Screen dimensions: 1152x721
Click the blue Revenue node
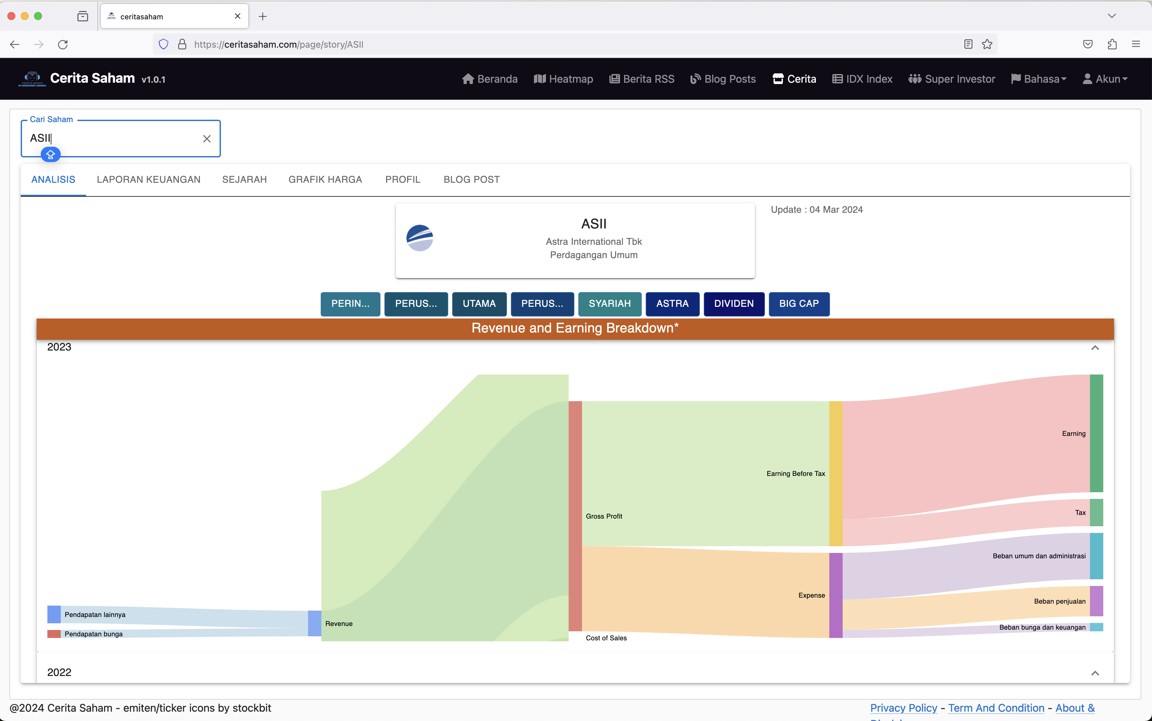click(314, 623)
